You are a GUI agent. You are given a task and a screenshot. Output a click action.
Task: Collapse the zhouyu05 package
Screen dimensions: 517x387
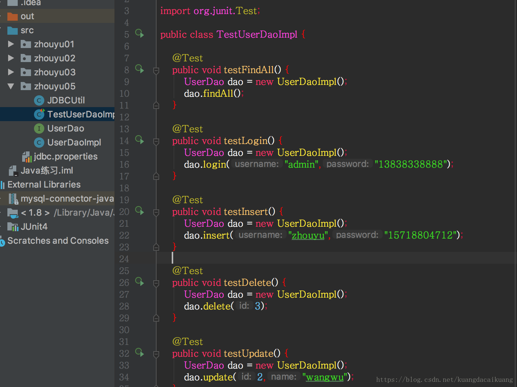11,86
